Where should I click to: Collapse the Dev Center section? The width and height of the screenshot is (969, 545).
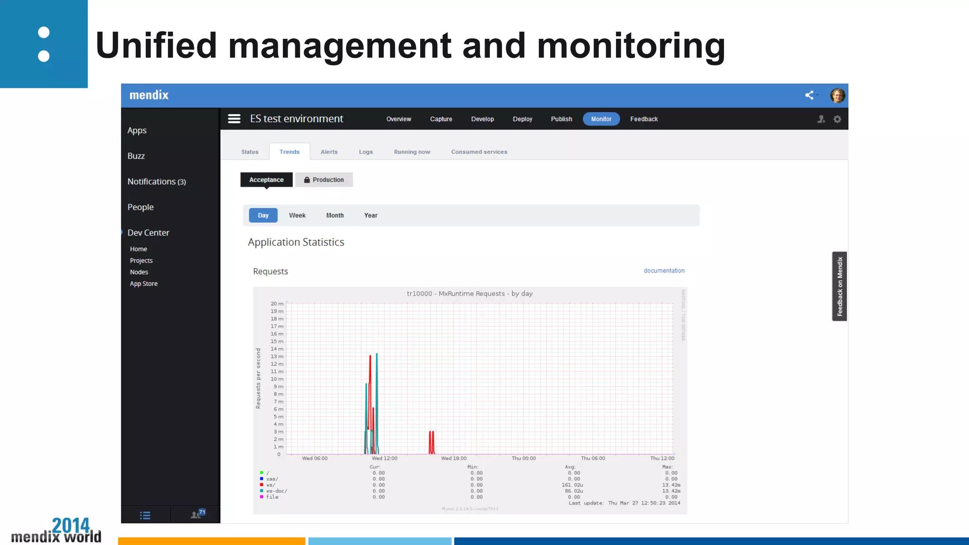click(x=148, y=233)
